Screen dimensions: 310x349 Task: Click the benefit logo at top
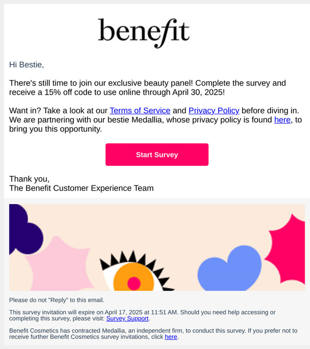click(x=144, y=33)
